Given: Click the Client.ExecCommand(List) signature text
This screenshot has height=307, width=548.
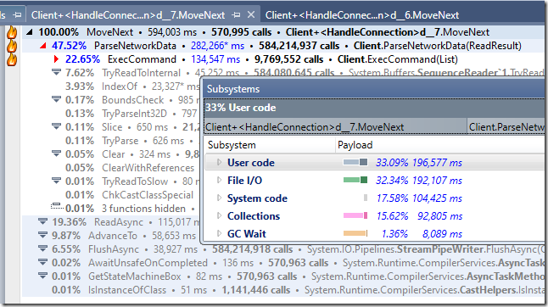Looking at the screenshot, I should [x=398, y=59].
